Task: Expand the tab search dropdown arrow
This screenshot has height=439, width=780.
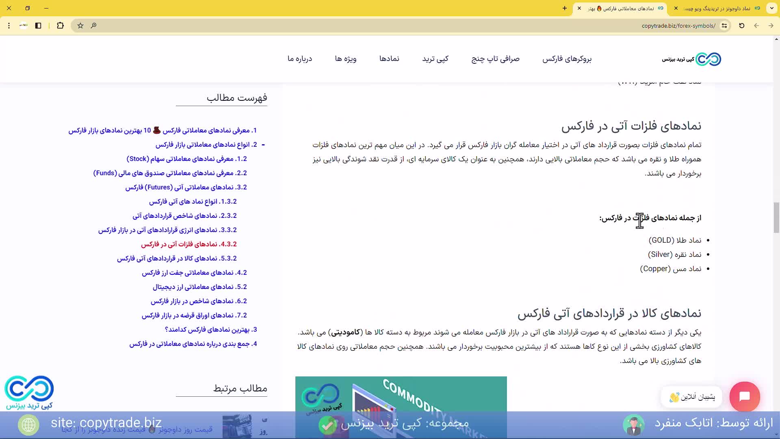Action: (x=771, y=8)
